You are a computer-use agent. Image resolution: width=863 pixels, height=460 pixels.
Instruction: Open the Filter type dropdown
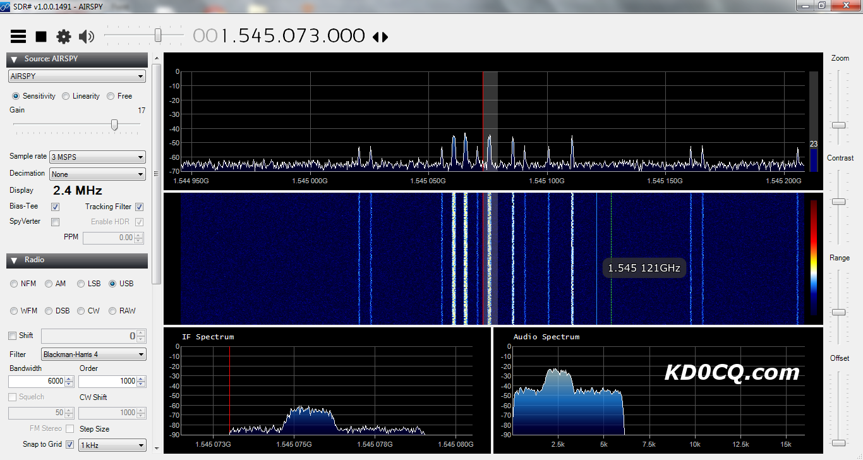(x=94, y=354)
